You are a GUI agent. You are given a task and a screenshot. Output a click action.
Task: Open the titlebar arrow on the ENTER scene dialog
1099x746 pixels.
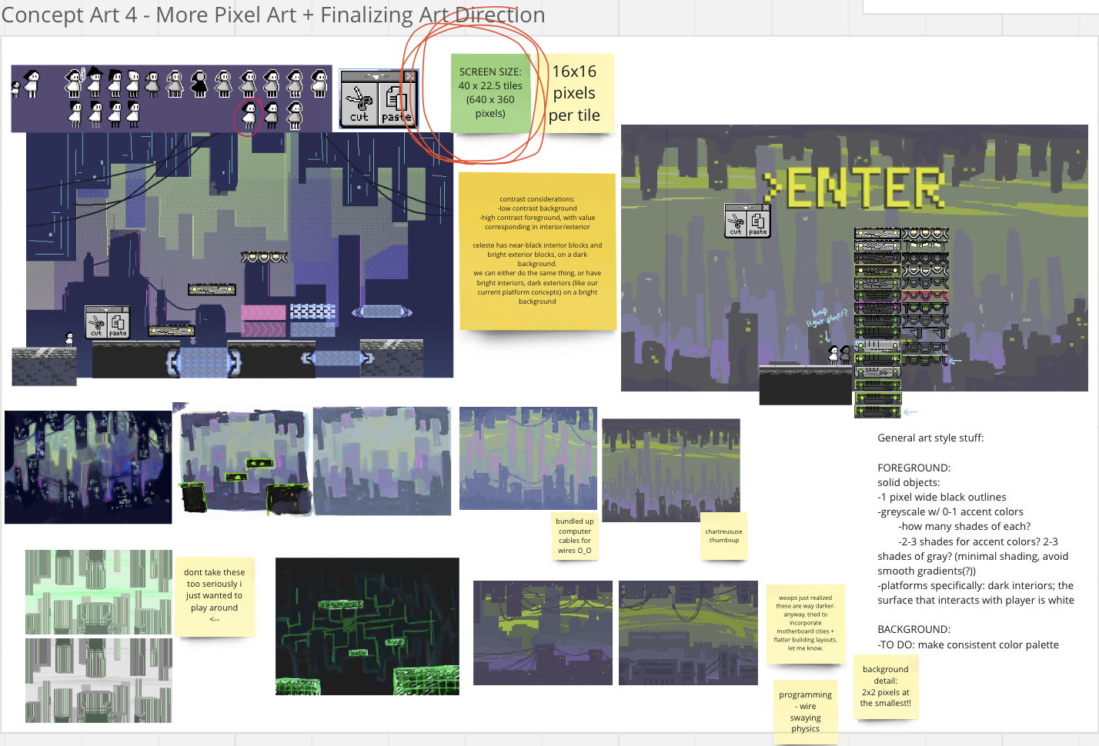(x=746, y=208)
